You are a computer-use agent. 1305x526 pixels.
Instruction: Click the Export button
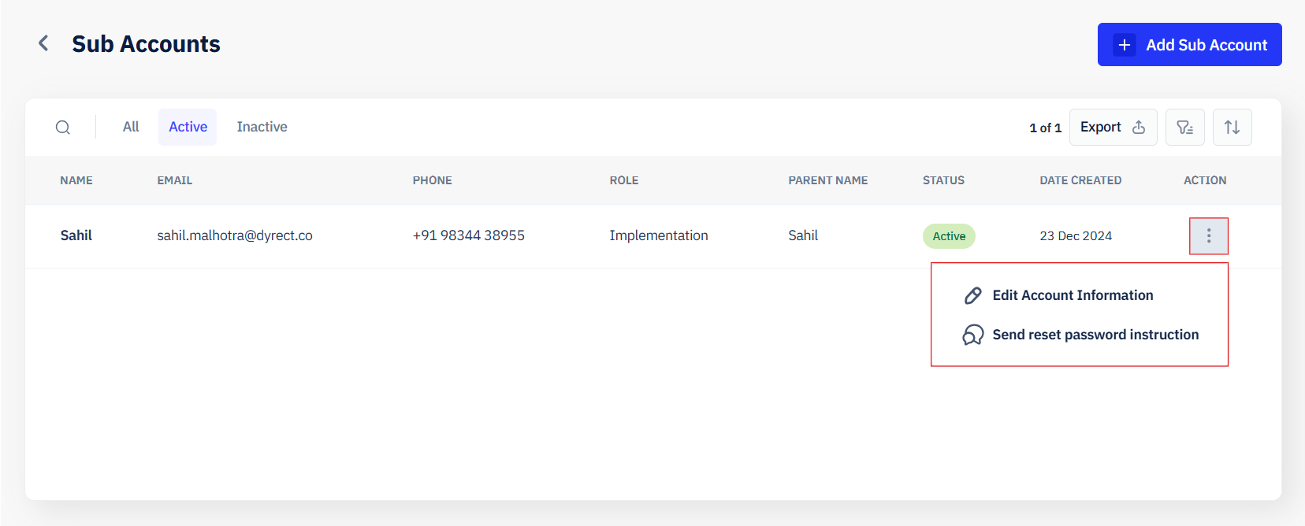pyautogui.click(x=1113, y=127)
